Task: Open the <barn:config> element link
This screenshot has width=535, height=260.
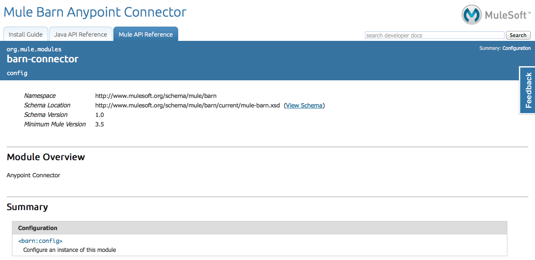Action: [40, 241]
